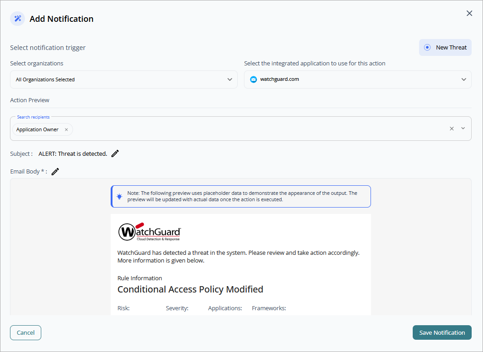This screenshot has height=352, width=483.
Task: Click the Save Notification button
Action: (442, 332)
